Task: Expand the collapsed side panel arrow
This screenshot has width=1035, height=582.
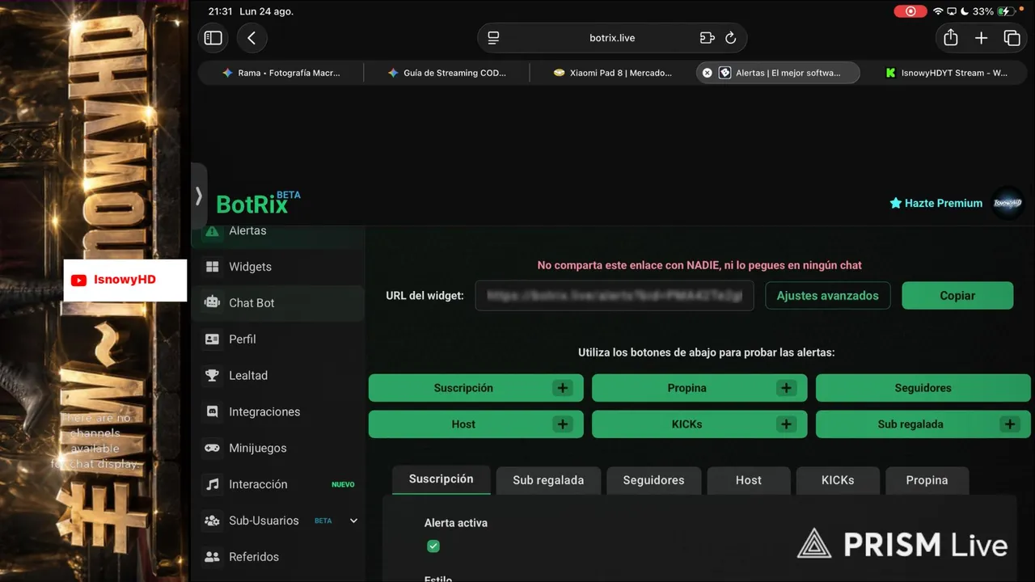Action: pyautogui.click(x=199, y=196)
